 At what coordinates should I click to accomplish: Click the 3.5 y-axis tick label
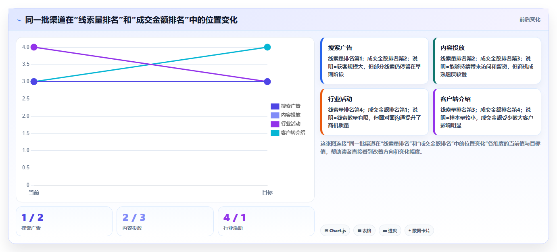coord(25,64)
